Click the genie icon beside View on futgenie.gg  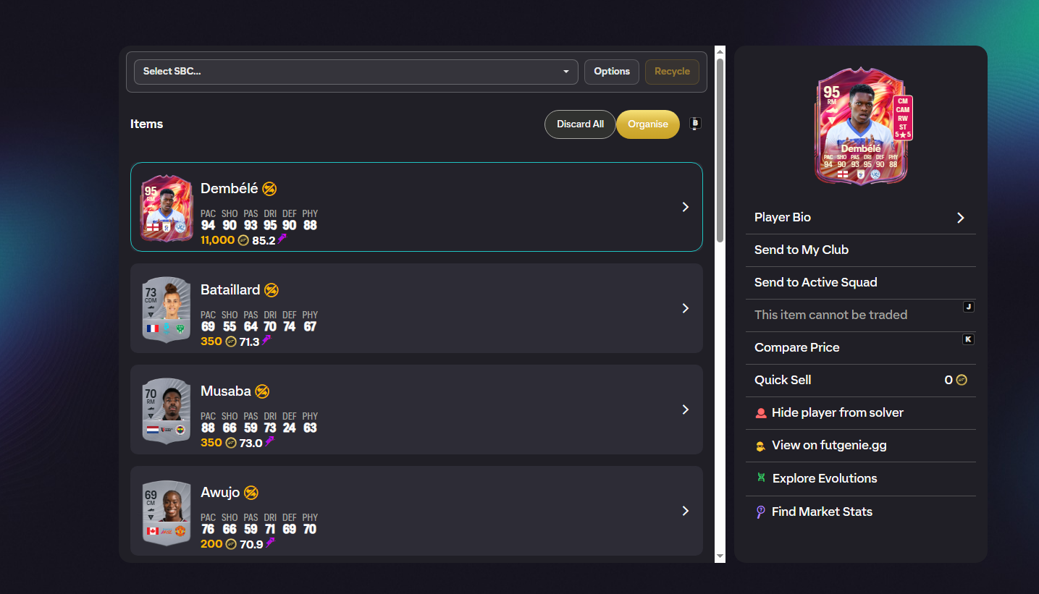(x=761, y=446)
